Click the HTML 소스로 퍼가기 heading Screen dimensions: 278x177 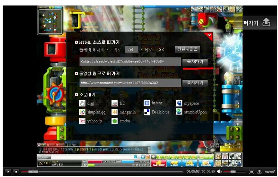99,42
